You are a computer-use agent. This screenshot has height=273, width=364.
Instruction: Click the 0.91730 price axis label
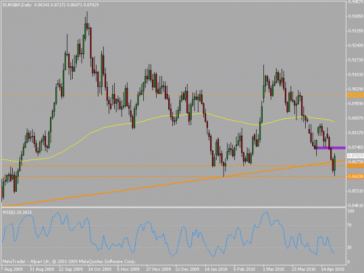pyautogui.click(x=355, y=60)
